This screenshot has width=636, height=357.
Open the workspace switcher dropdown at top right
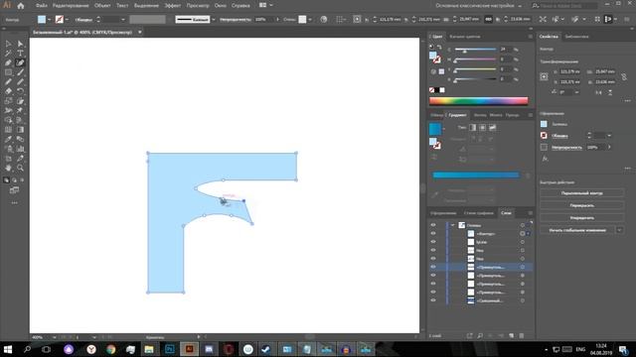[x=520, y=6]
